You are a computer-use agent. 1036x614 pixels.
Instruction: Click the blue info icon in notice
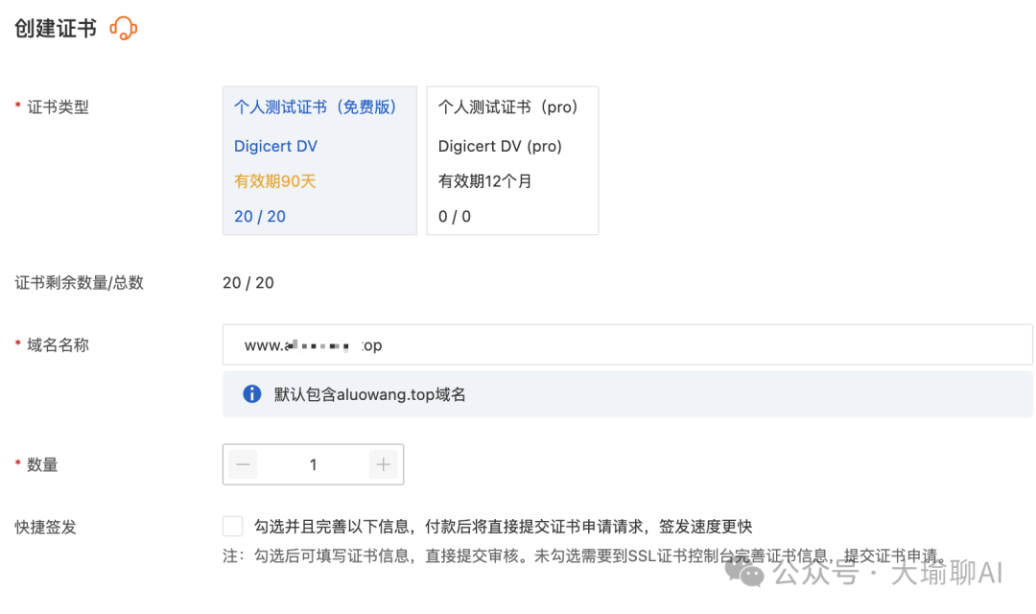(251, 394)
